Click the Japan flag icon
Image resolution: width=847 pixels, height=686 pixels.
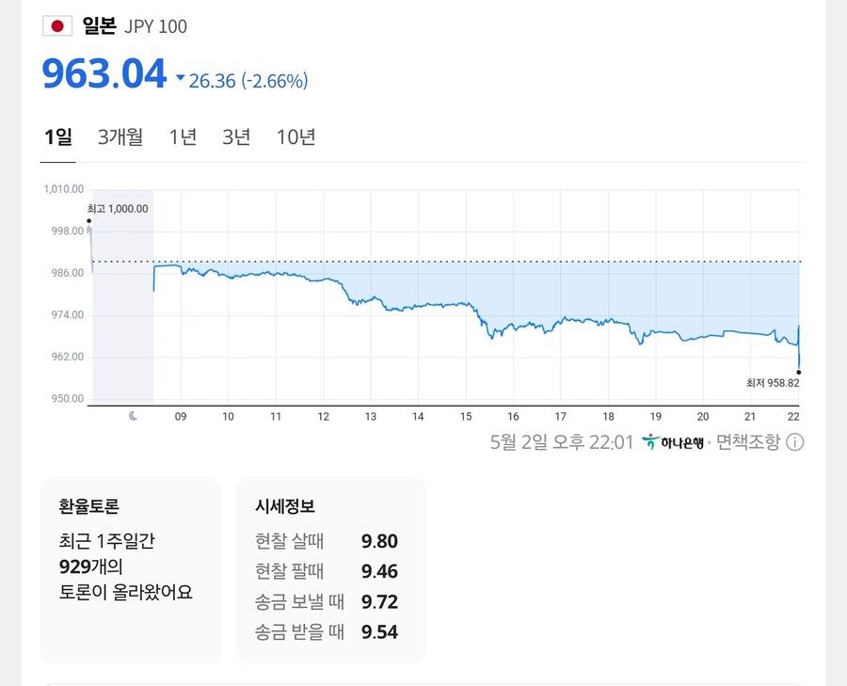click(x=59, y=26)
